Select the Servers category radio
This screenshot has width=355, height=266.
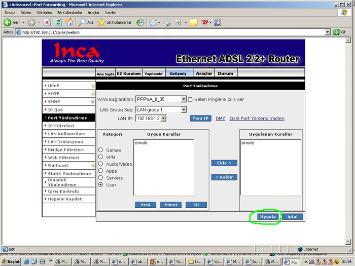tap(101, 178)
